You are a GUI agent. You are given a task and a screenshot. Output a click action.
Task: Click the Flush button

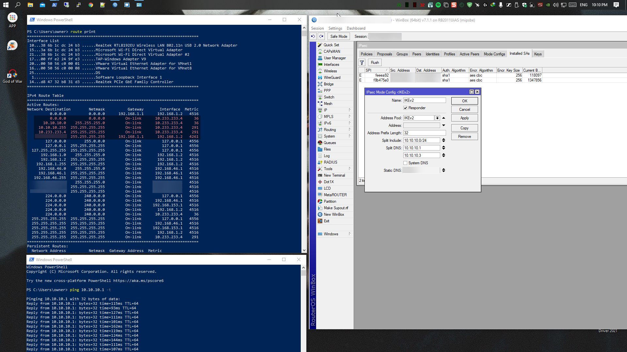pyautogui.click(x=375, y=63)
